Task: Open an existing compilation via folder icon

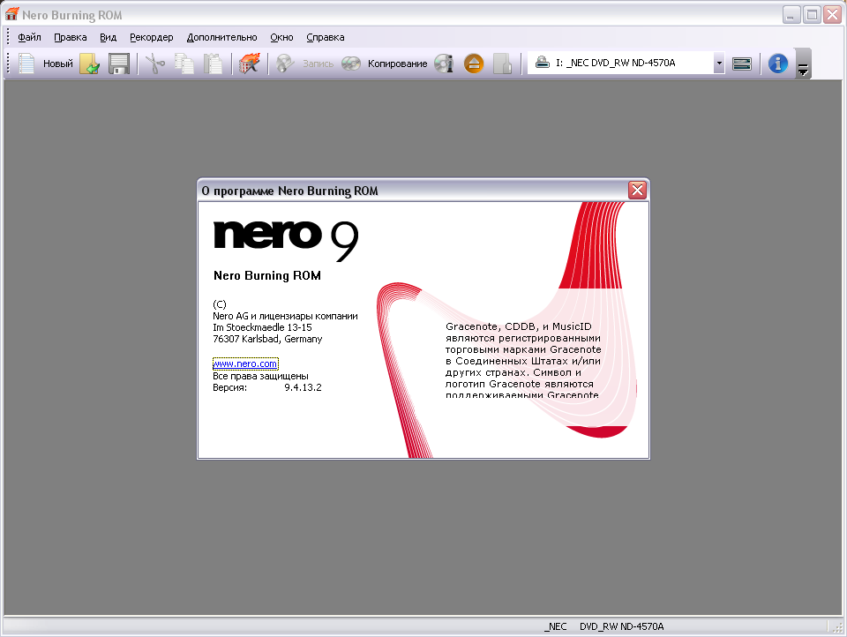Action: [90, 64]
